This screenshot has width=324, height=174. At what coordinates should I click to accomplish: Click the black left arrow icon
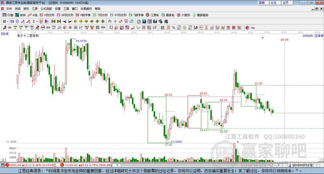pos(65,21)
